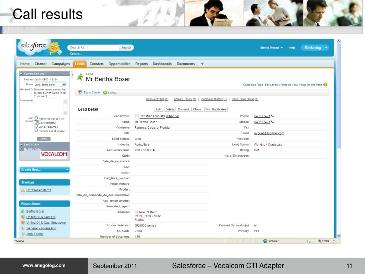Viewport: 365px width, 274px height.
Task: Click the Done button in call log
Action: pyautogui.click(x=43, y=139)
